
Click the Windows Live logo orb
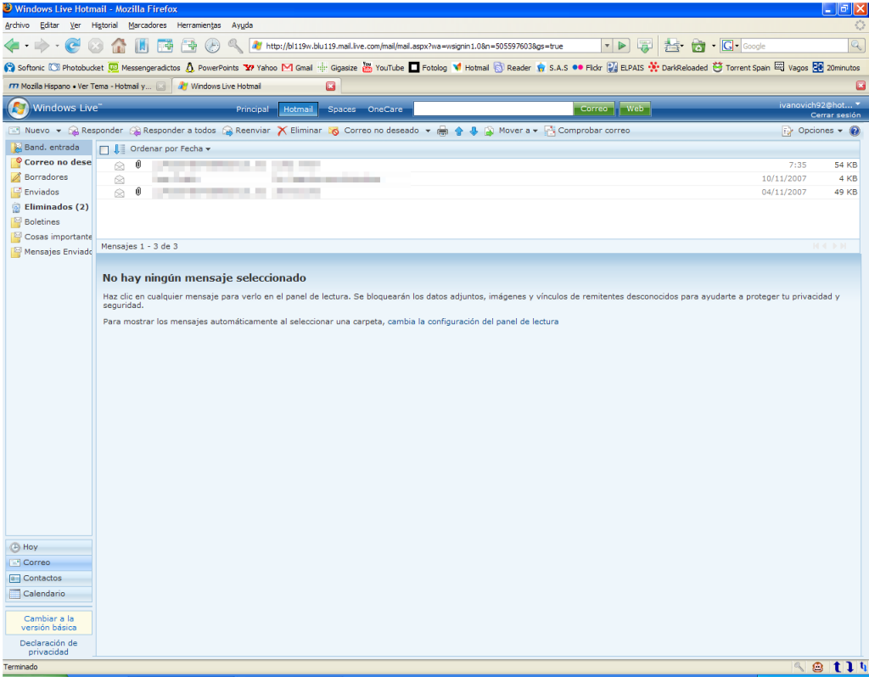tap(19, 108)
